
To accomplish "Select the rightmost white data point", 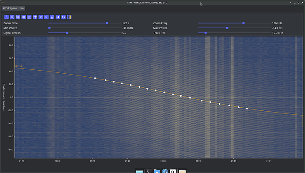I will pos(247,109).
